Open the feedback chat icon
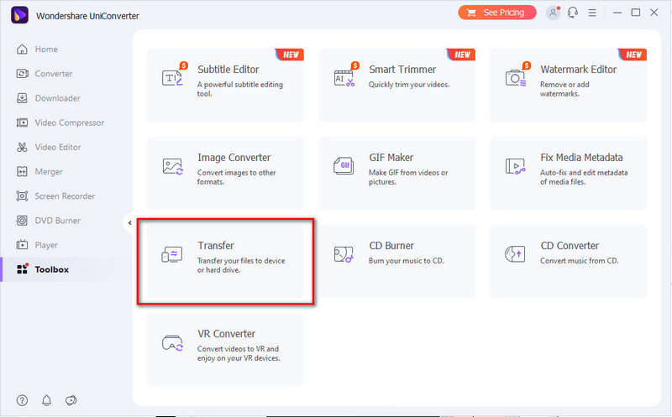This screenshot has width=672, height=417. click(71, 400)
